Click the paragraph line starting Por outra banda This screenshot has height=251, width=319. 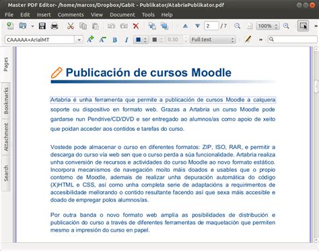click(x=163, y=215)
